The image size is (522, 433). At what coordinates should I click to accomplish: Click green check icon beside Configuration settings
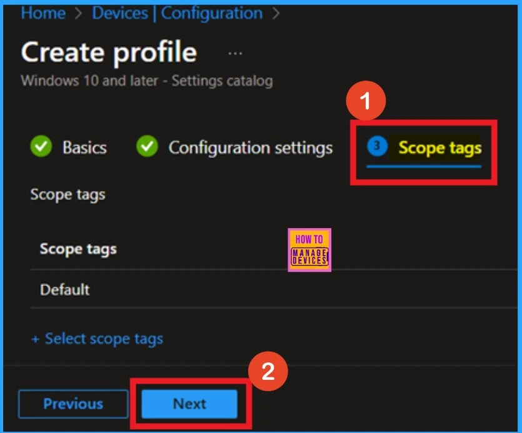click(x=147, y=146)
